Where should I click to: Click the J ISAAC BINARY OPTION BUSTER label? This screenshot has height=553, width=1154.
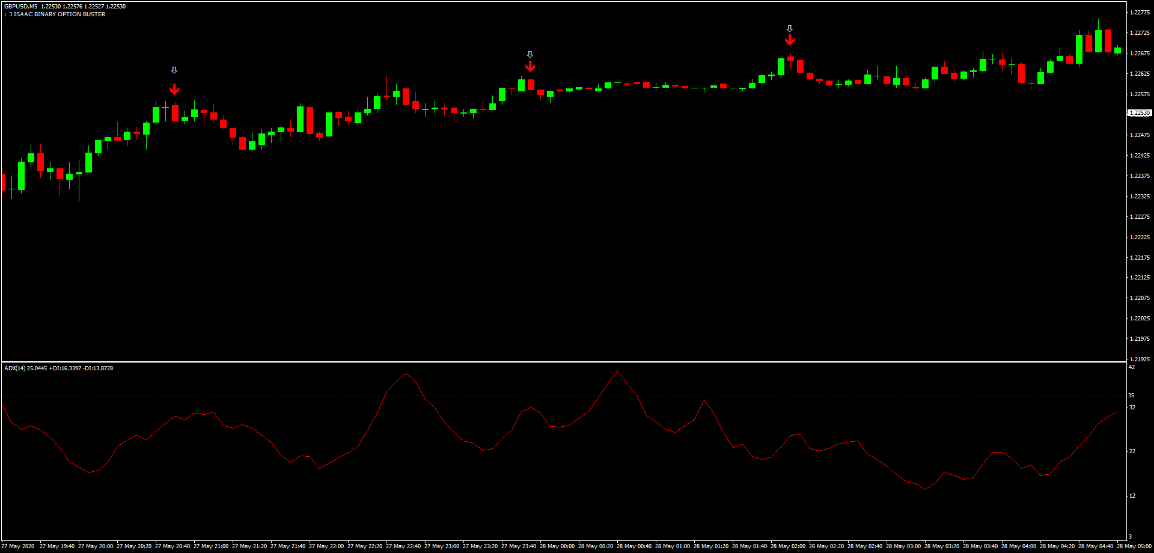point(57,14)
